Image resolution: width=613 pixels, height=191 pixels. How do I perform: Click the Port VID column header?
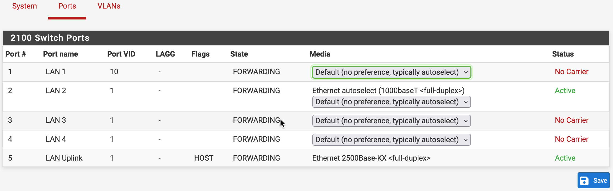click(121, 54)
